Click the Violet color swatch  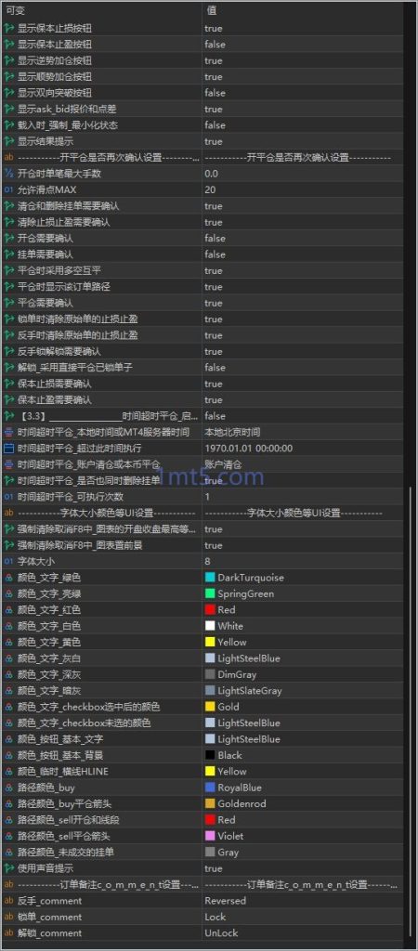pos(211,836)
